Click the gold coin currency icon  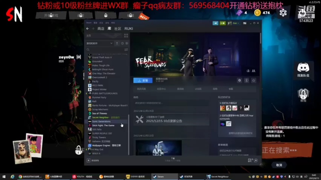click(x=257, y=13)
